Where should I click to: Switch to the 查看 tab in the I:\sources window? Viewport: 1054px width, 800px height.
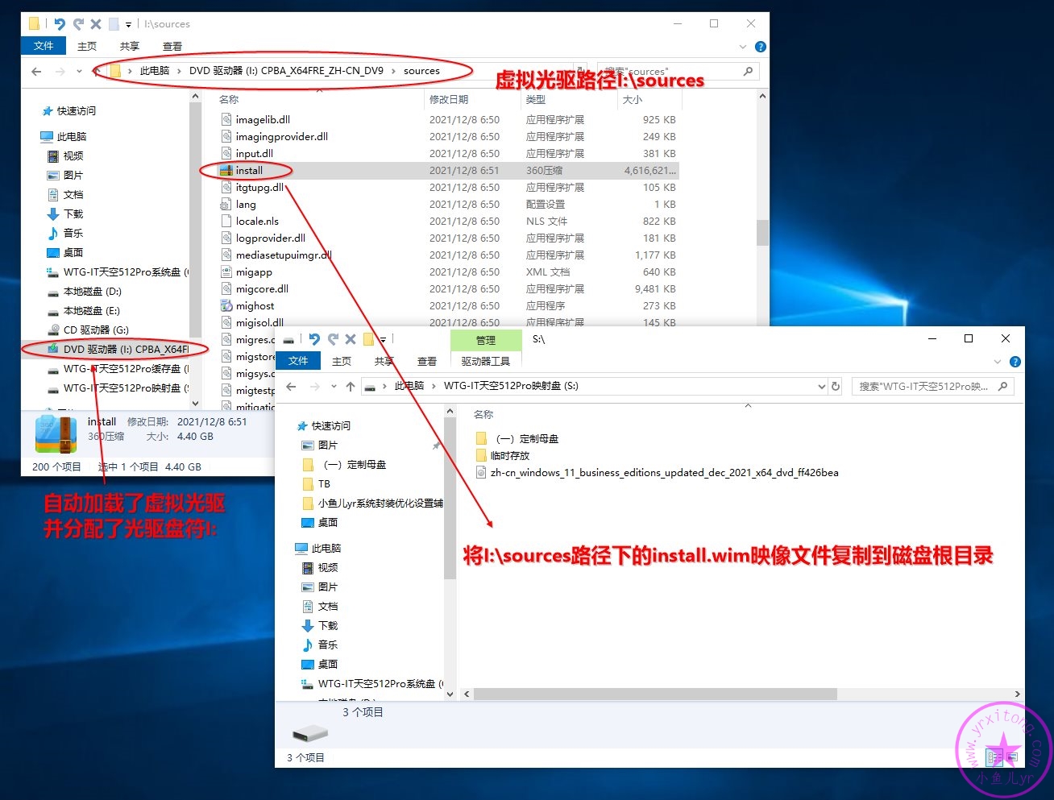(x=172, y=46)
